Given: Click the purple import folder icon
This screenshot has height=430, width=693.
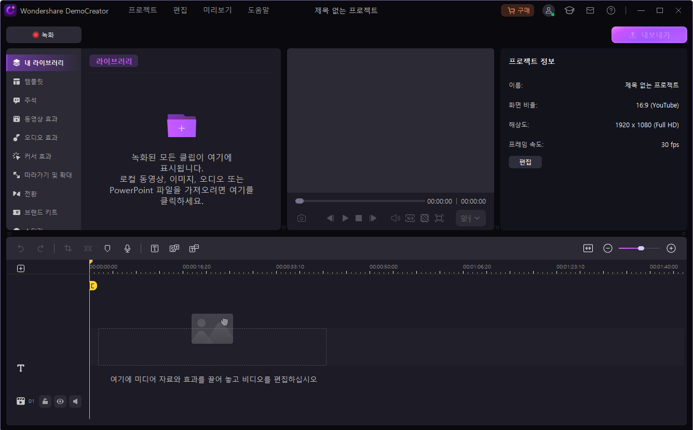Looking at the screenshot, I should coord(182,126).
